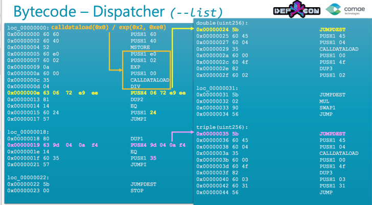Select the '(--list)' text in the title

(196, 12)
